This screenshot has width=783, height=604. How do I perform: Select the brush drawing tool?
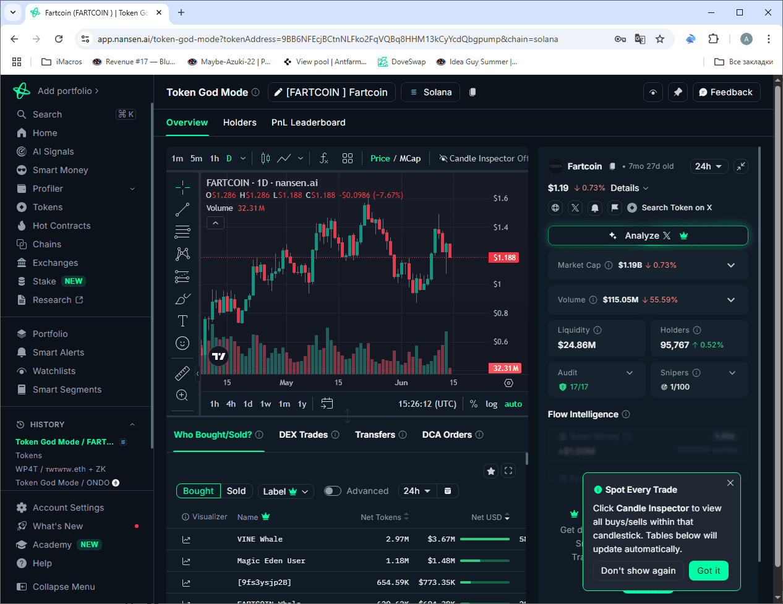coord(182,299)
